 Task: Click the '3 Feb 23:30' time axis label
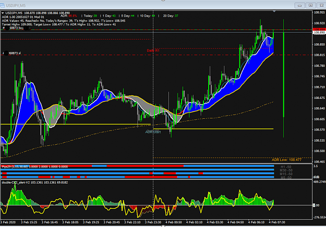point(153,222)
